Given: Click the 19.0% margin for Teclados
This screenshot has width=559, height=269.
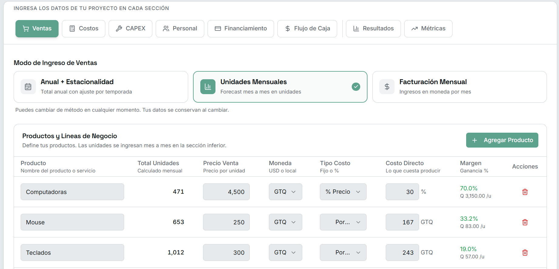Looking at the screenshot, I should 468,249.
